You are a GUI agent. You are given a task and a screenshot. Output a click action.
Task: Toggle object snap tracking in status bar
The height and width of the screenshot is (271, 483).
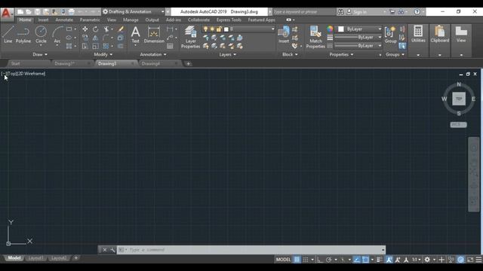357,260
